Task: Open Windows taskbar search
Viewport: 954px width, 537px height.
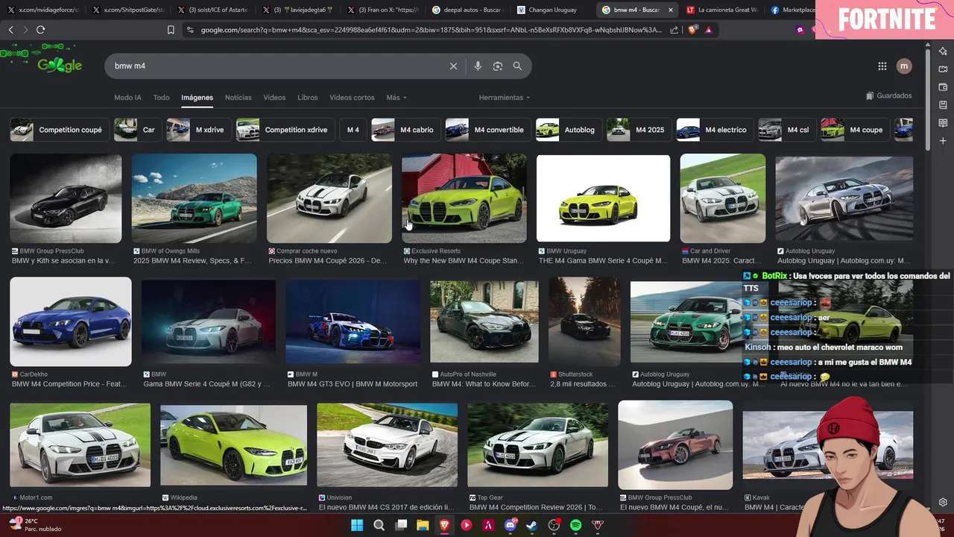Action: 379,525
